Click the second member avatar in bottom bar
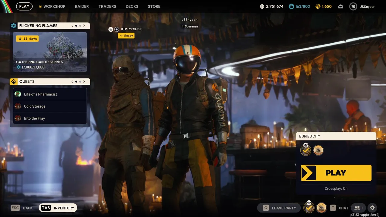This screenshot has height=217, width=386. (x=321, y=208)
